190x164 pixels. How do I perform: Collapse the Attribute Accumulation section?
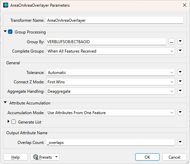[x=5, y=102]
